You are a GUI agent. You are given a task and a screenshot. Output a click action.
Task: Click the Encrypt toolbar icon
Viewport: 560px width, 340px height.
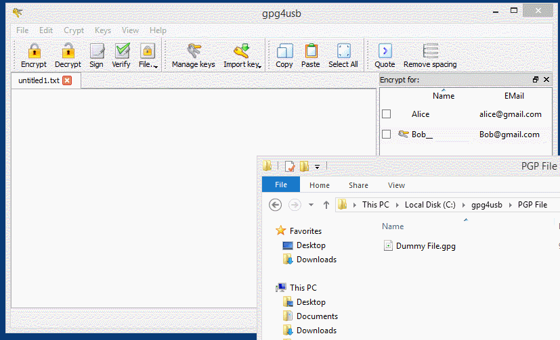pyautogui.click(x=35, y=51)
